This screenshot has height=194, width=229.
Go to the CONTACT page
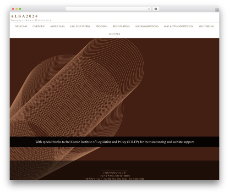point(114,34)
